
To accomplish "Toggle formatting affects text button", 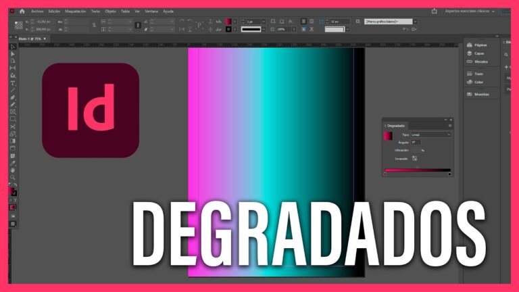I will click(x=15, y=200).
